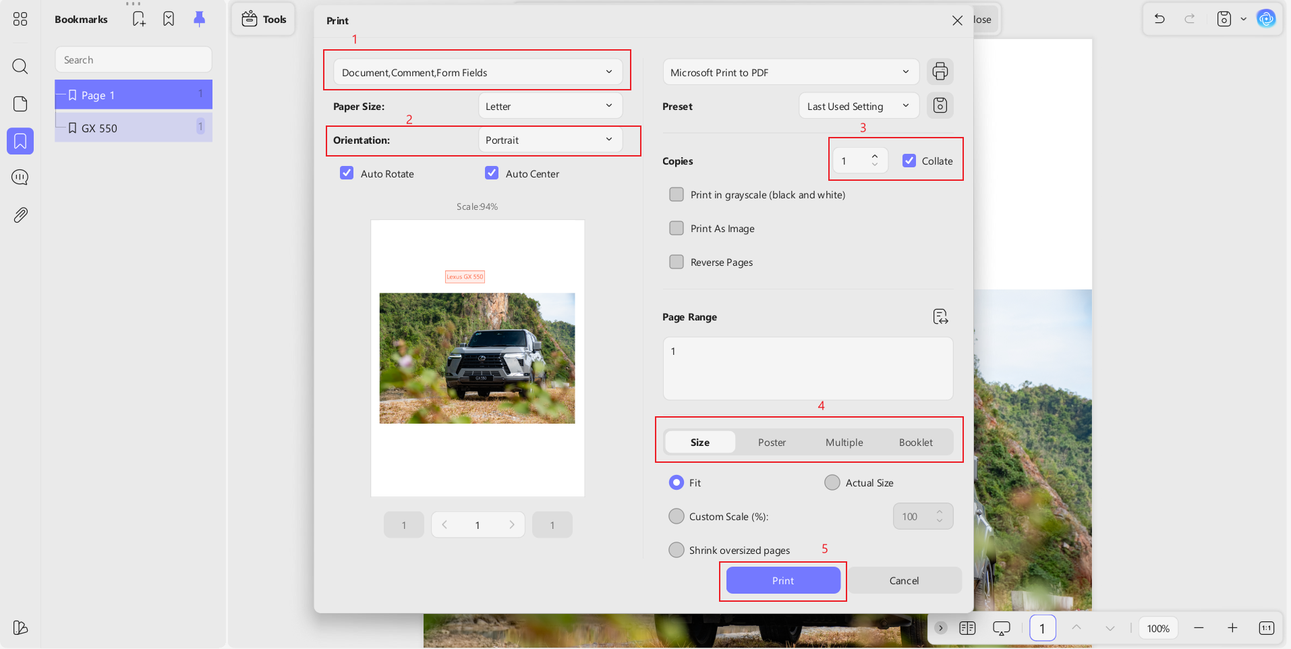Select the 1:1 actual size zoom icon

1267,627
